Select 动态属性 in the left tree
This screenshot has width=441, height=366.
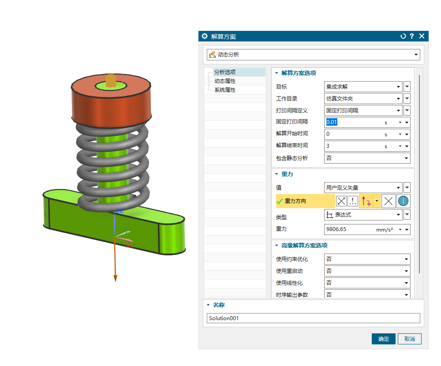click(x=225, y=81)
